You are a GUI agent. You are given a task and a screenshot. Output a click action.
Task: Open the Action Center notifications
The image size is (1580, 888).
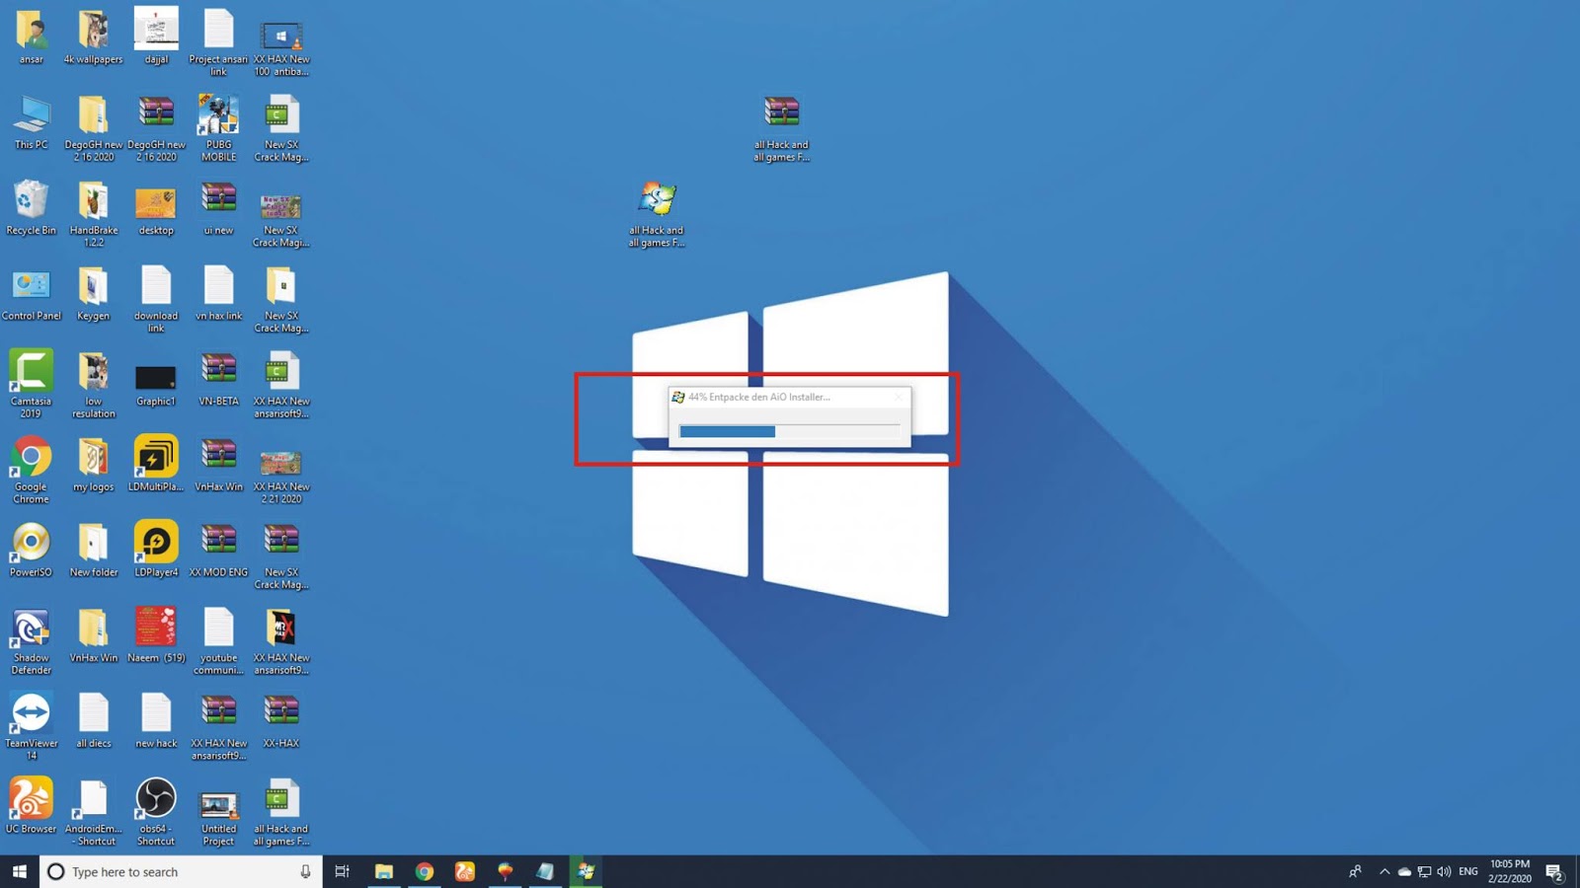tap(1554, 871)
